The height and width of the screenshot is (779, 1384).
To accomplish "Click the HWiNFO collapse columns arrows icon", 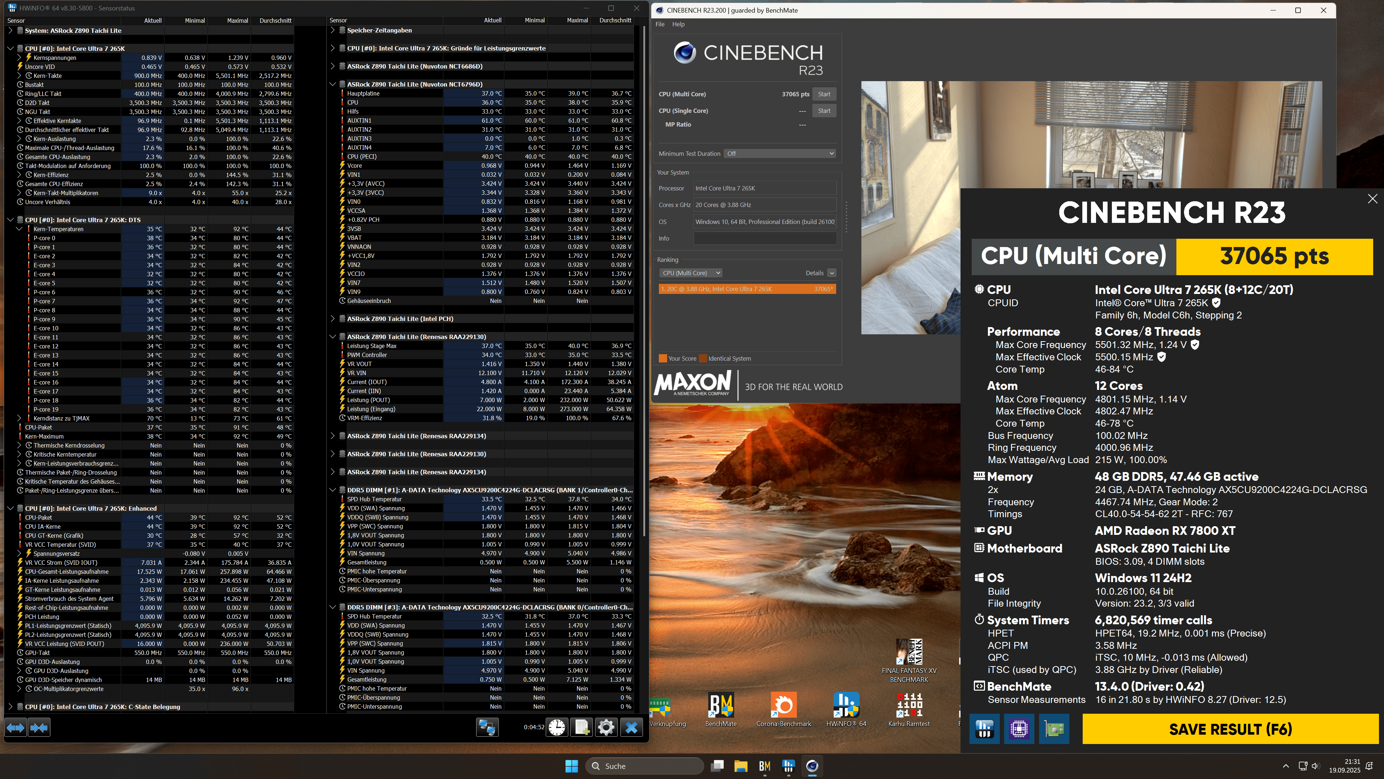I will (39, 728).
